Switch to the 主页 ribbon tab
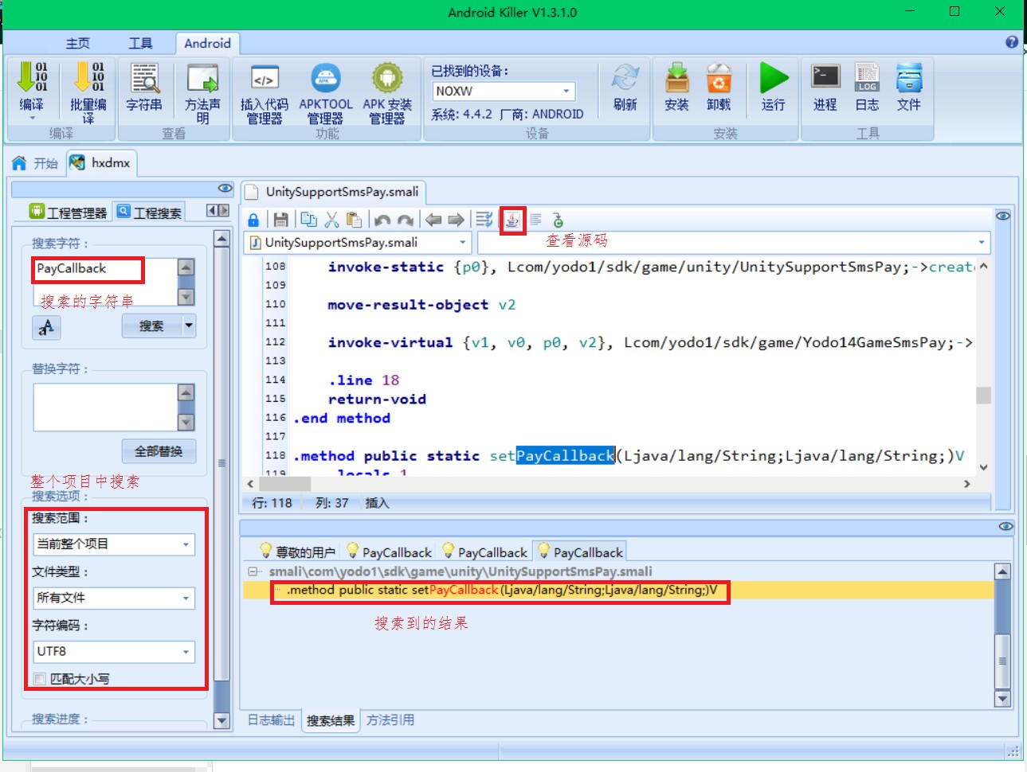Screen dimensions: 1027x772 tap(77, 44)
